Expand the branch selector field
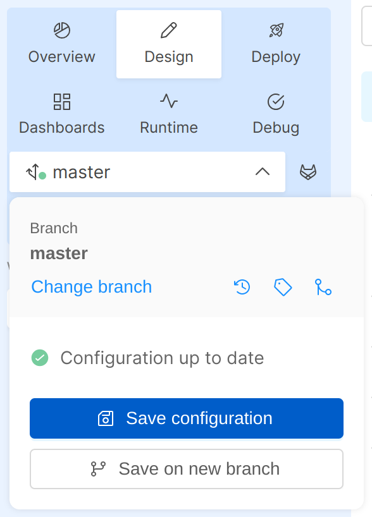 [147, 171]
